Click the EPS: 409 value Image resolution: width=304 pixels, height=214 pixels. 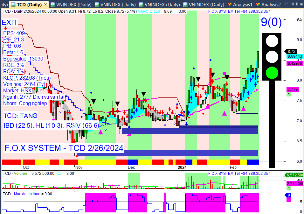pyautogui.click(x=14, y=33)
